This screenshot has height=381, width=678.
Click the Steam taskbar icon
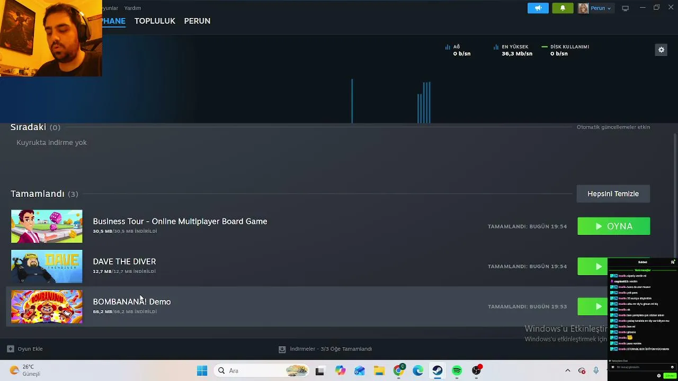pyautogui.click(x=437, y=371)
